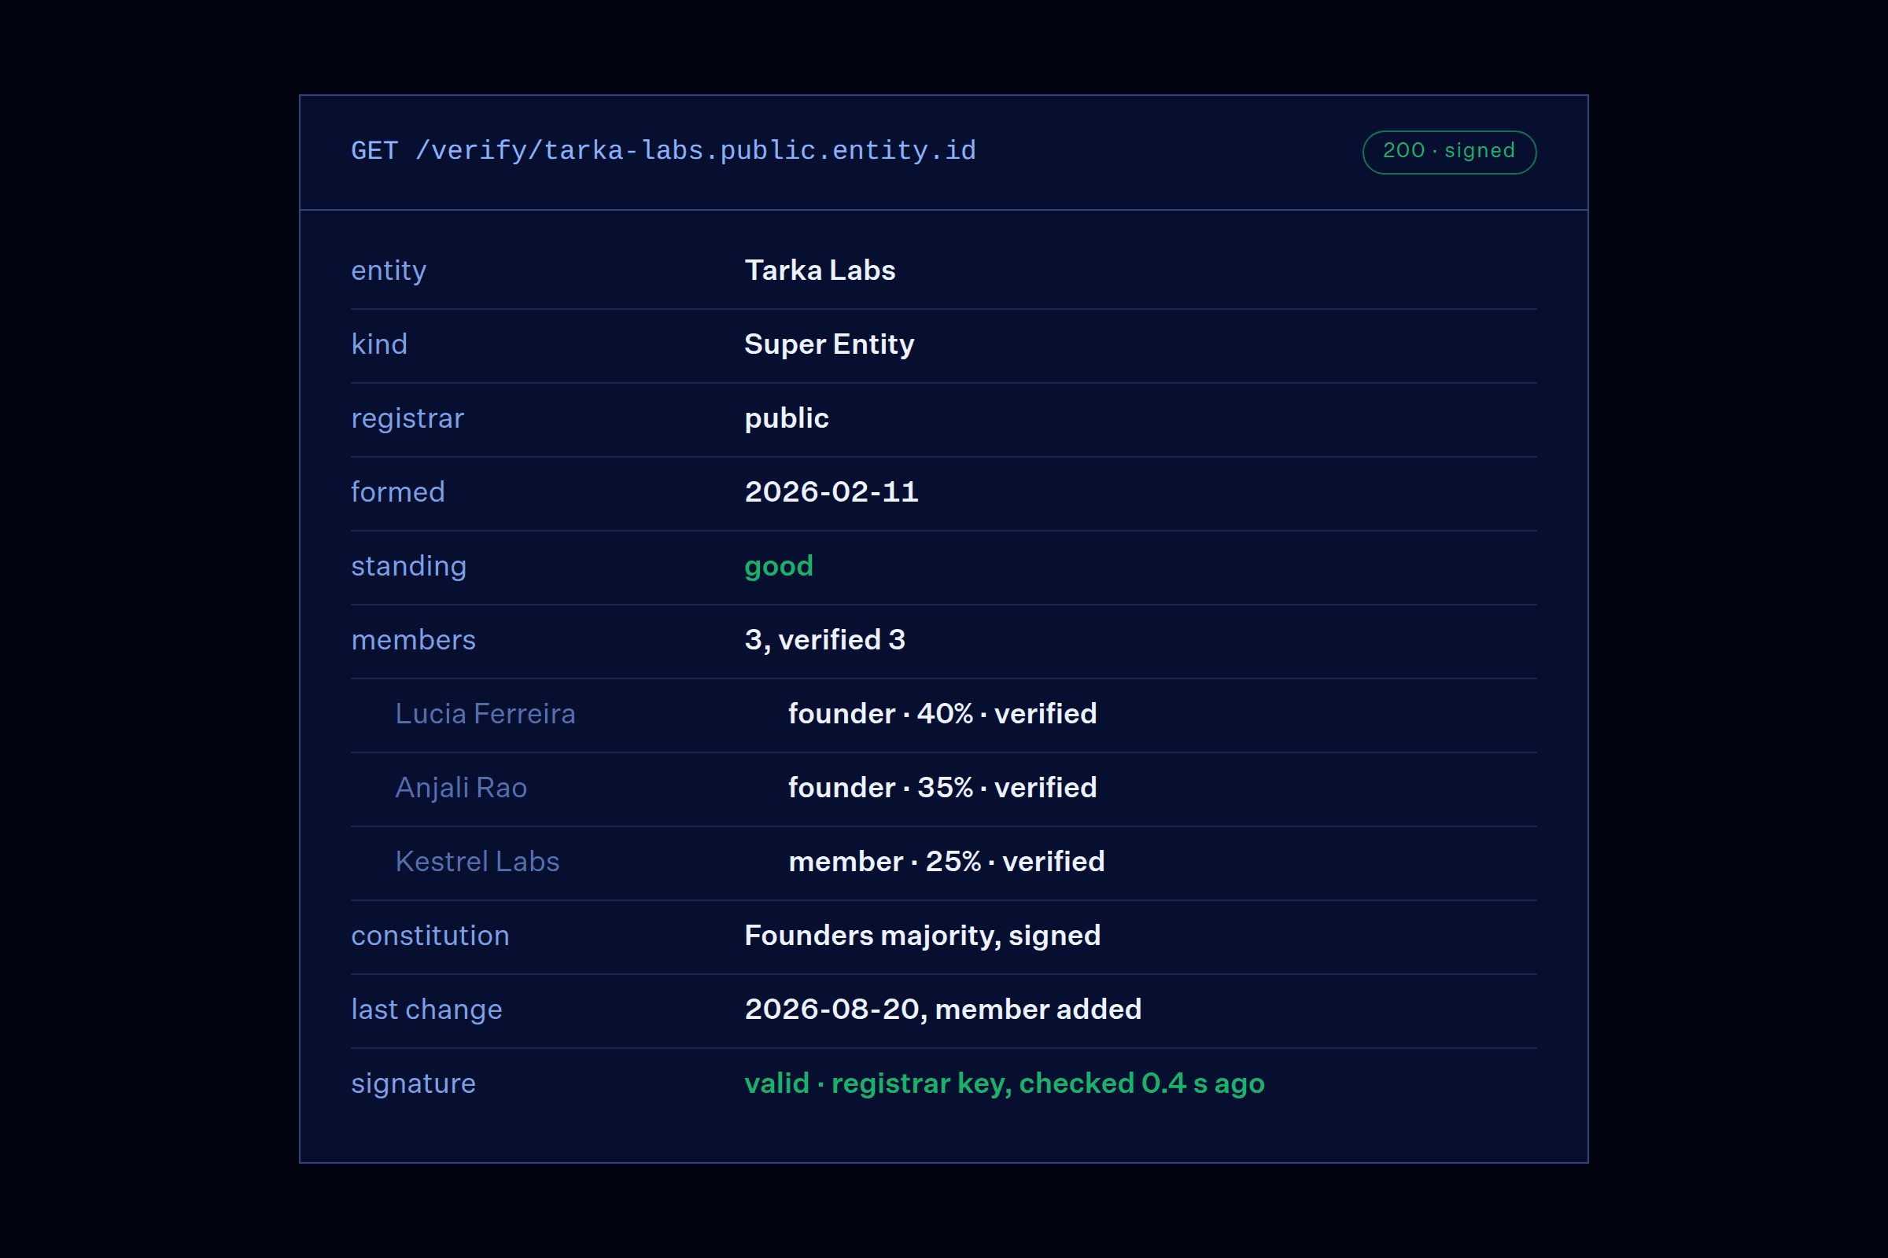Select the 'Tarka Labs' entity value
The width and height of the screenshot is (1888, 1258).
pyautogui.click(x=820, y=270)
